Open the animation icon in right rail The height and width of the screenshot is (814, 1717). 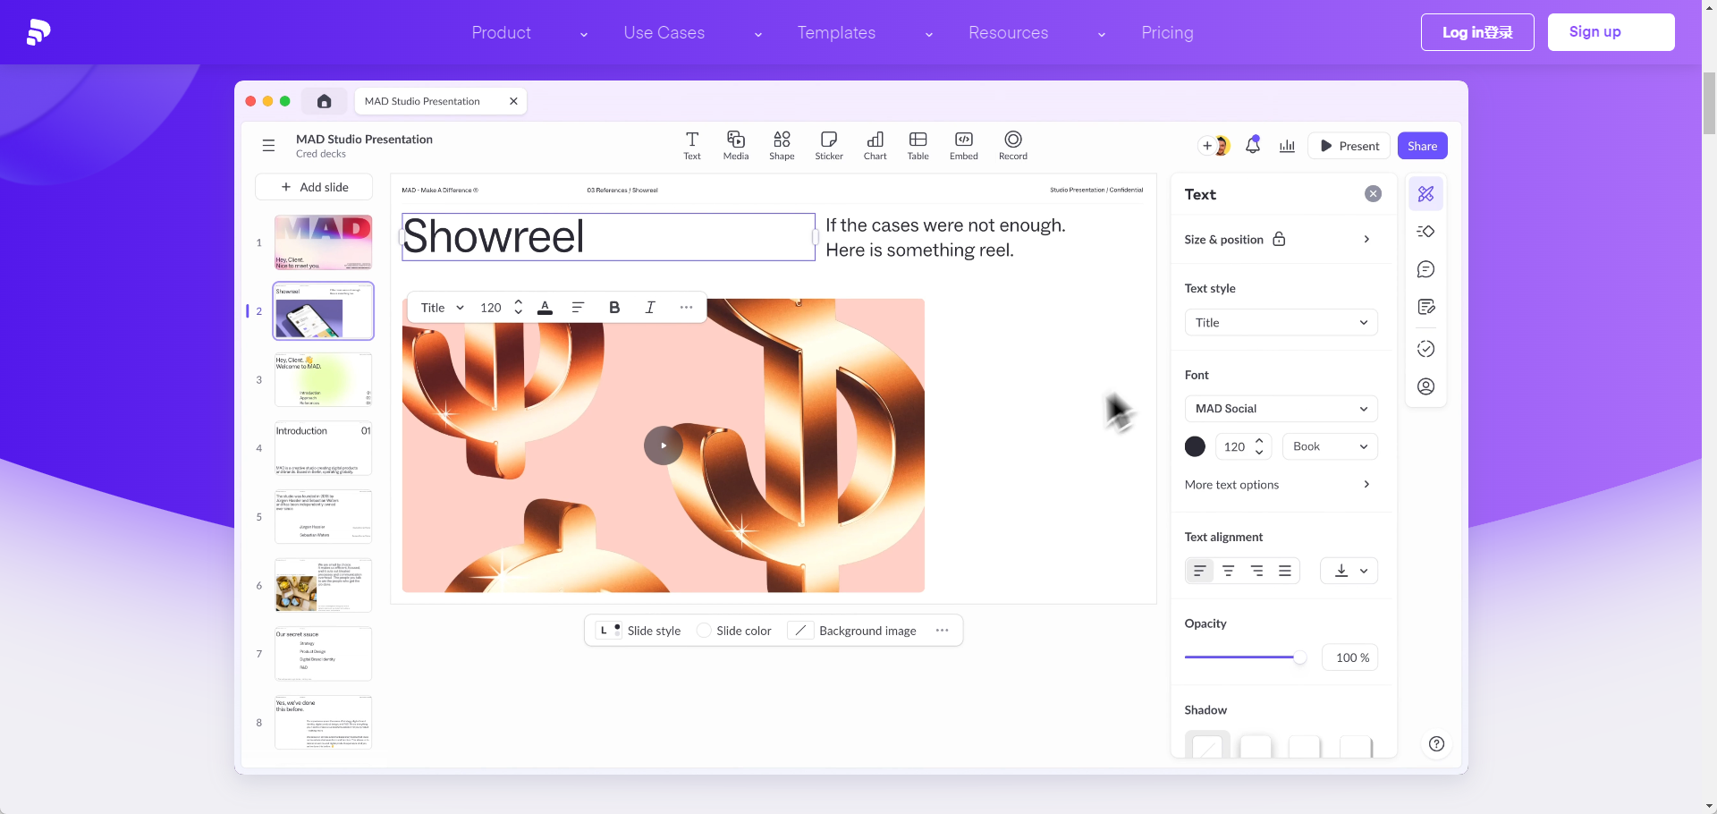tap(1426, 232)
